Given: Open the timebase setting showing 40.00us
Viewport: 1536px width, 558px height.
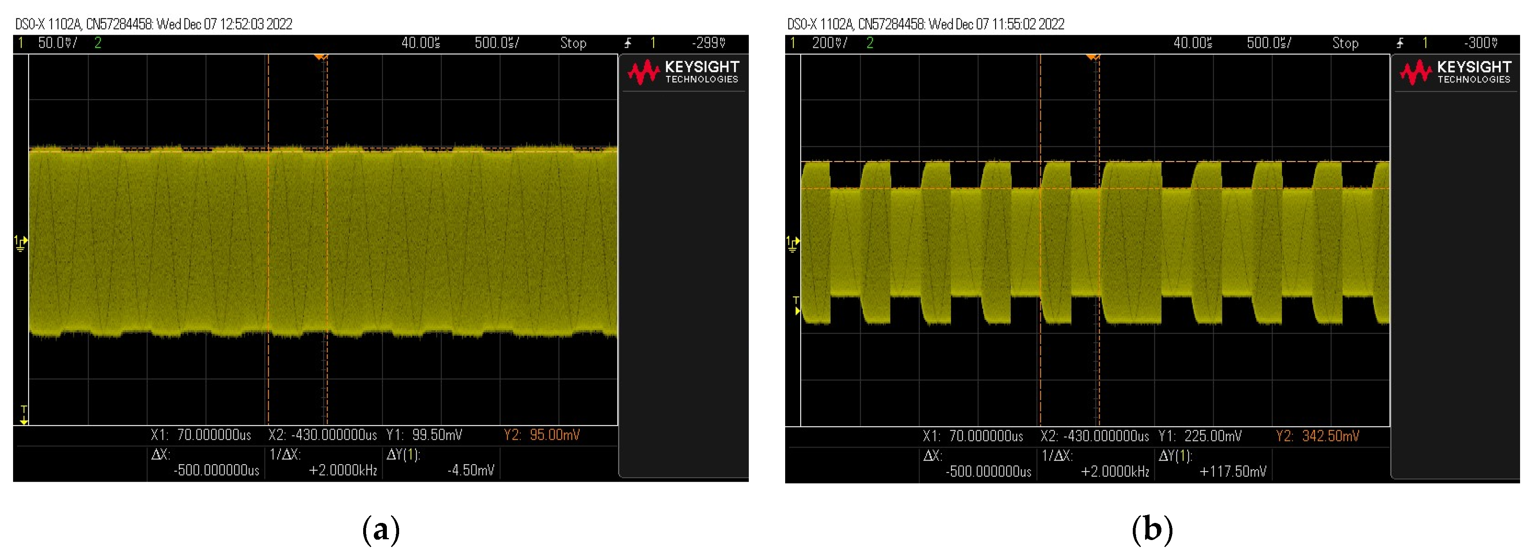Looking at the screenshot, I should pos(422,42).
